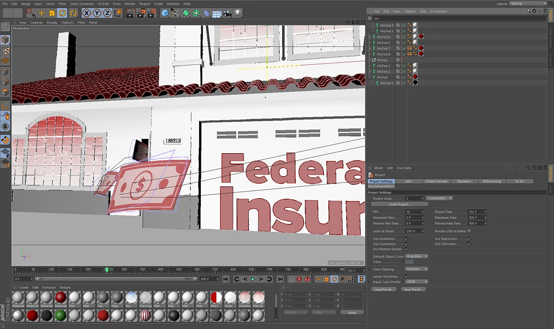
Task: Toggle the Z axis lock
Action: pos(107,13)
